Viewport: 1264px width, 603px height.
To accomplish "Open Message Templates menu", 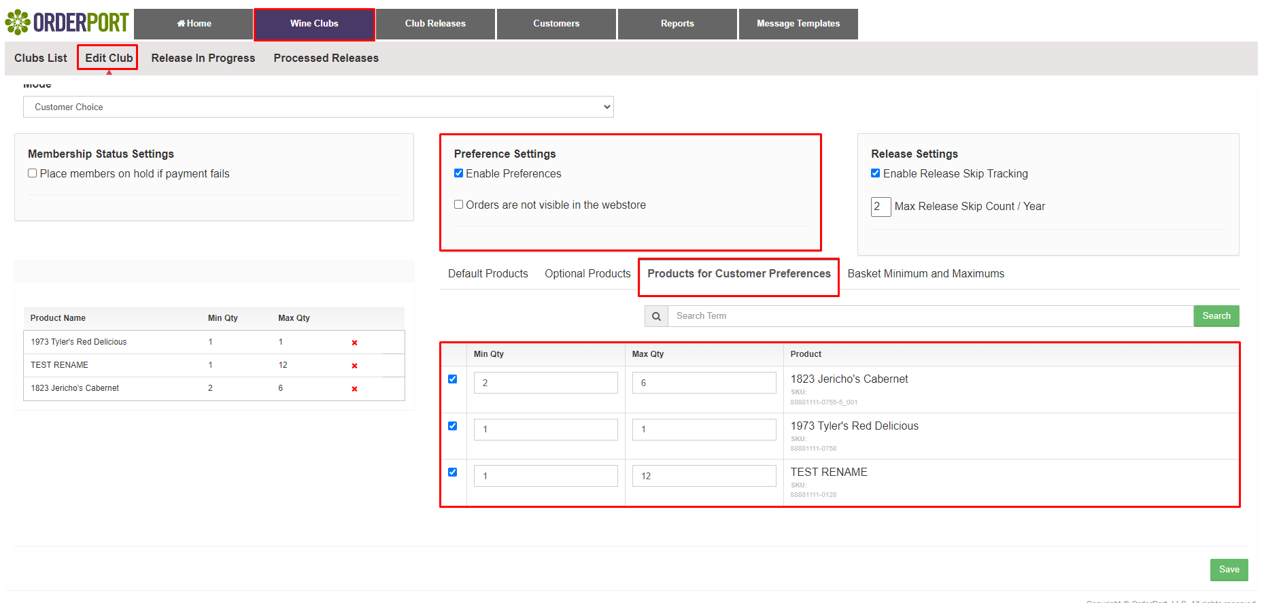I will pos(798,24).
